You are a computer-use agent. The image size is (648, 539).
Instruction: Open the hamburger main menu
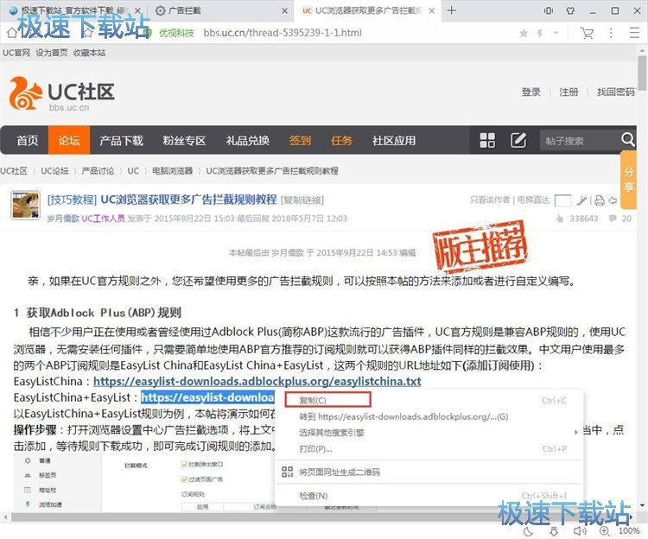634,33
